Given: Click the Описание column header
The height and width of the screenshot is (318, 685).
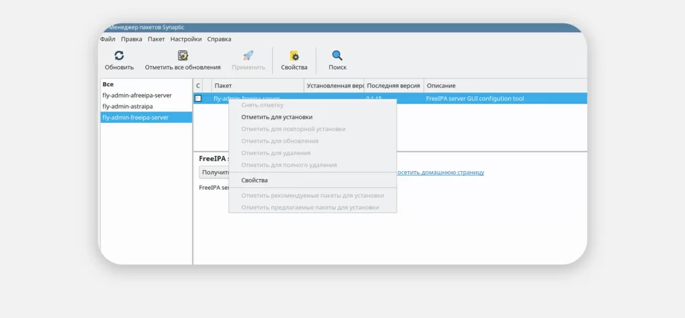Looking at the screenshot, I should coord(442,86).
